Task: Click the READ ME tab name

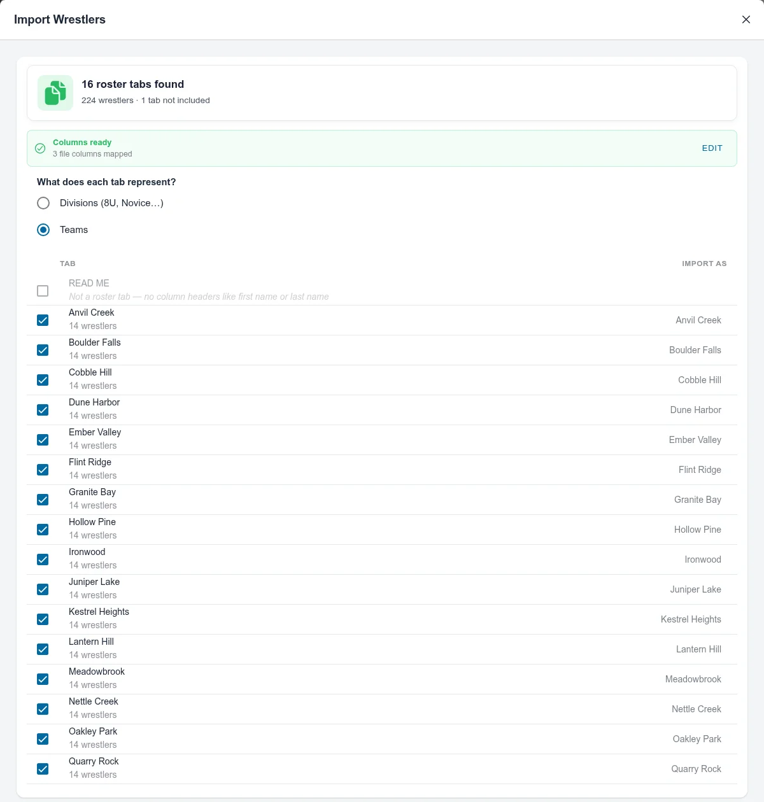Action: click(89, 283)
